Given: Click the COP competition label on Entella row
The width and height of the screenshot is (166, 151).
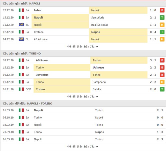Looking at the screenshot, I should pyautogui.click(x=28, y=89).
